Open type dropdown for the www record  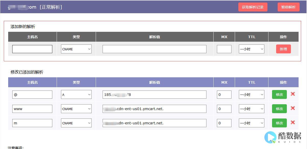76,109
